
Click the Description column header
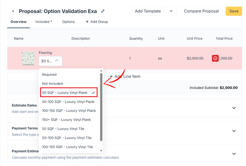click(81, 38)
